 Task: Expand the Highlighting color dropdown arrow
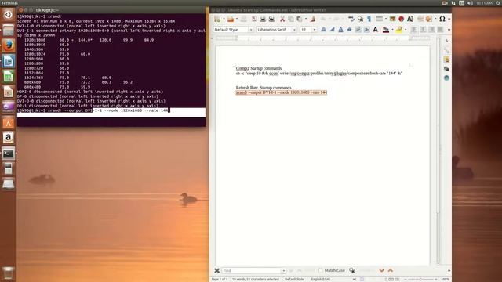406,30
